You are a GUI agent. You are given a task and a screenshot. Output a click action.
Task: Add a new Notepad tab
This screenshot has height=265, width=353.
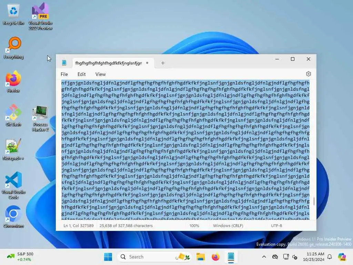tap(163, 63)
